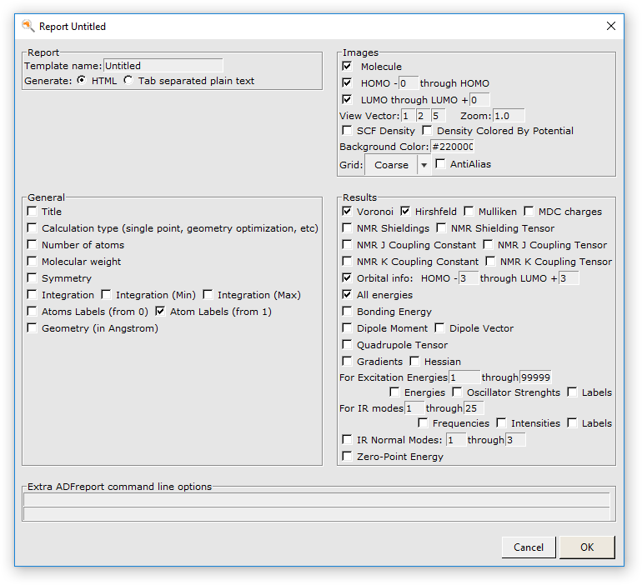642x585 pixels.
Task: Click the Background Color field
Action: [x=453, y=147]
